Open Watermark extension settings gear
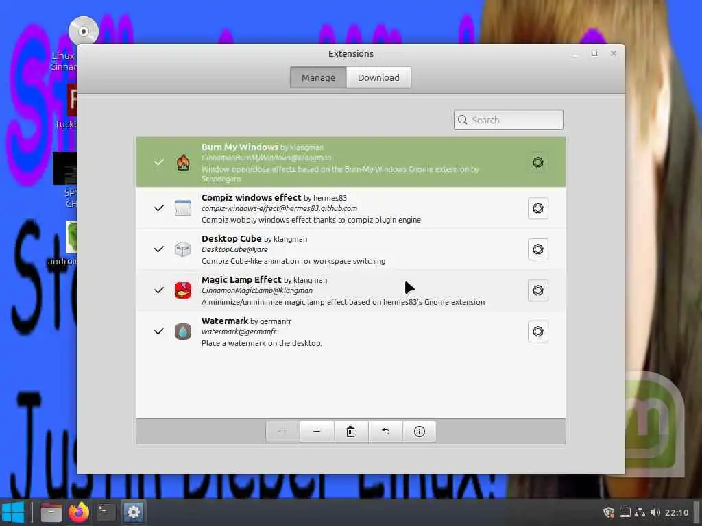This screenshot has height=526, width=702. click(x=537, y=331)
